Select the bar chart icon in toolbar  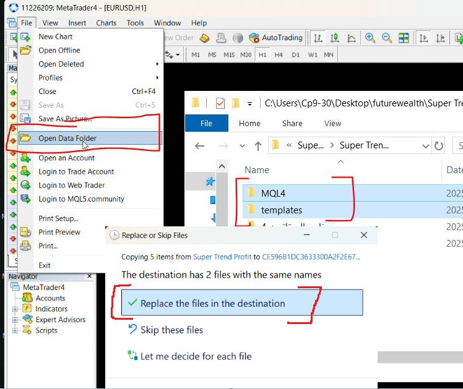click(x=318, y=38)
